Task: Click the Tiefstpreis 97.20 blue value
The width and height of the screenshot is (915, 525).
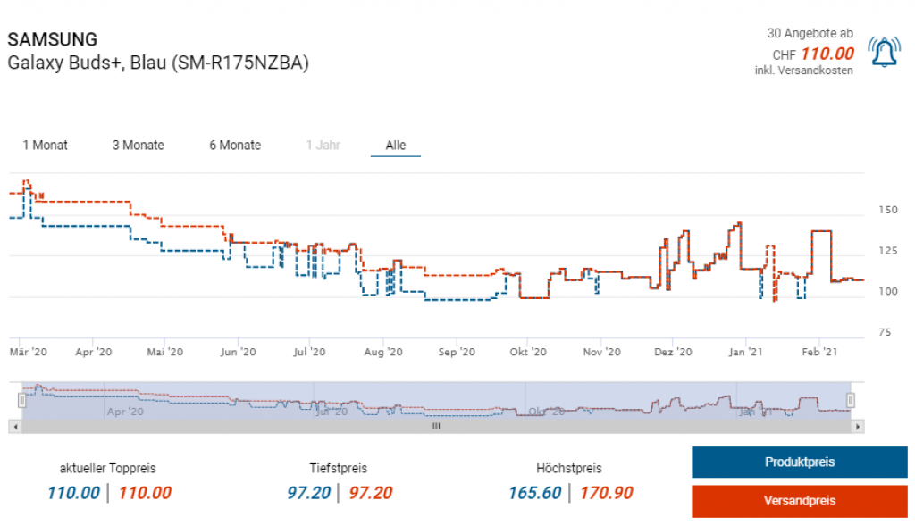Action: tap(309, 493)
